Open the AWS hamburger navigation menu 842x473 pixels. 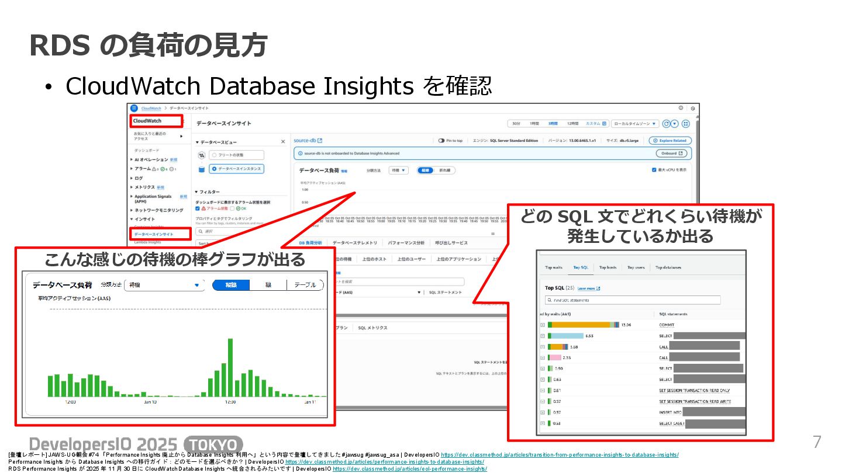134,108
